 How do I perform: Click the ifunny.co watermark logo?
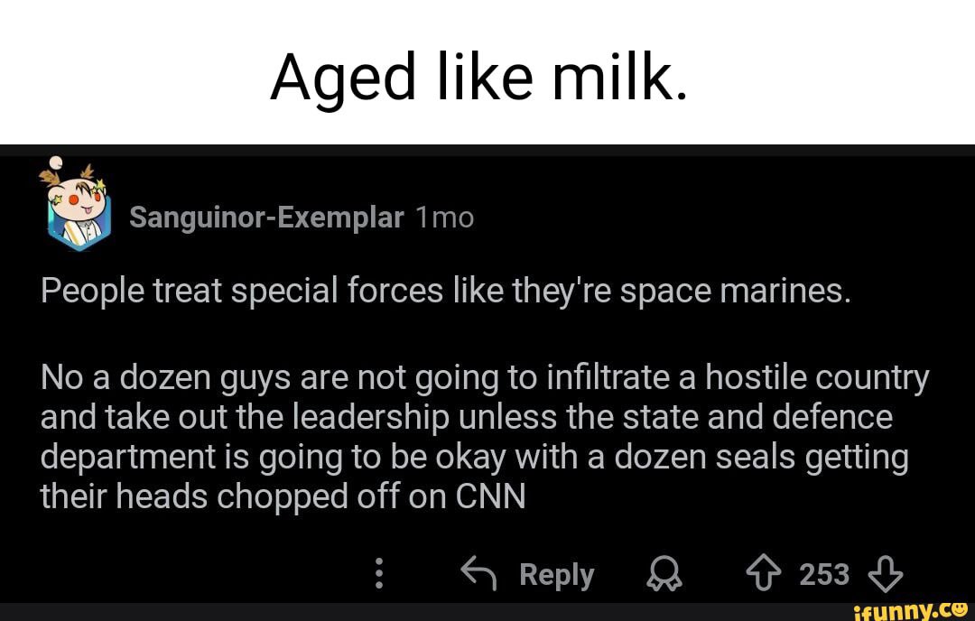click(910, 609)
